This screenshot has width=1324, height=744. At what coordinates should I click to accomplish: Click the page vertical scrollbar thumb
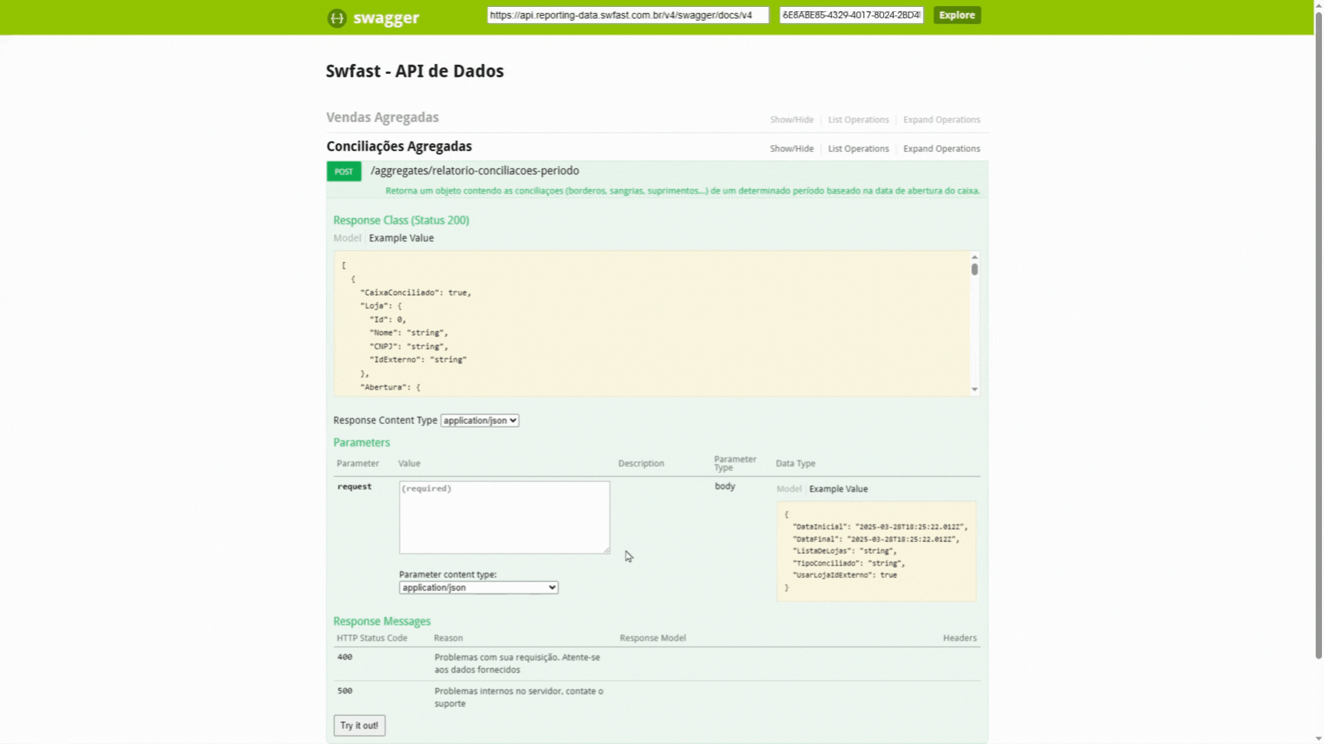click(1318, 334)
